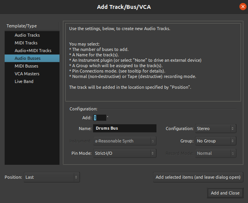This screenshot has width=248, height=203.
Task: Open the Instrument a-Reasonable Synth dropdown
Action: click(124, 141)
